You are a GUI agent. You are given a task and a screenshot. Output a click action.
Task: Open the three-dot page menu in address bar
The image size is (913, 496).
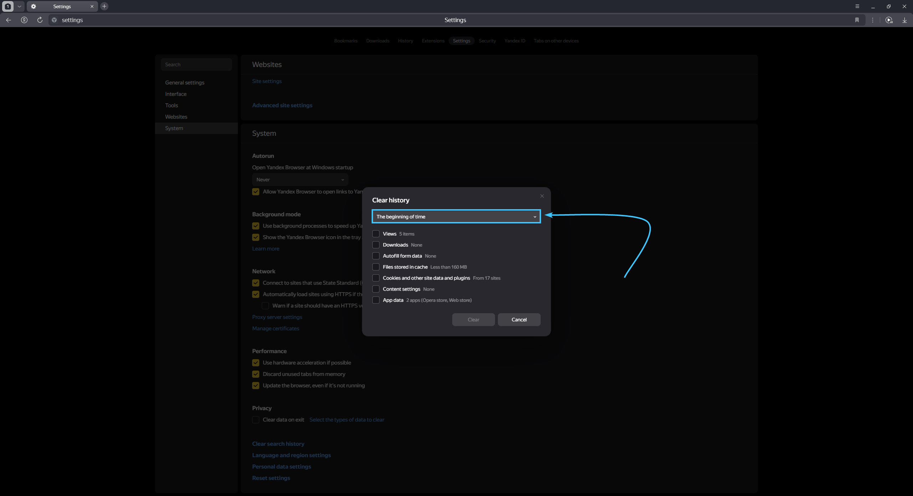point(873,20)
